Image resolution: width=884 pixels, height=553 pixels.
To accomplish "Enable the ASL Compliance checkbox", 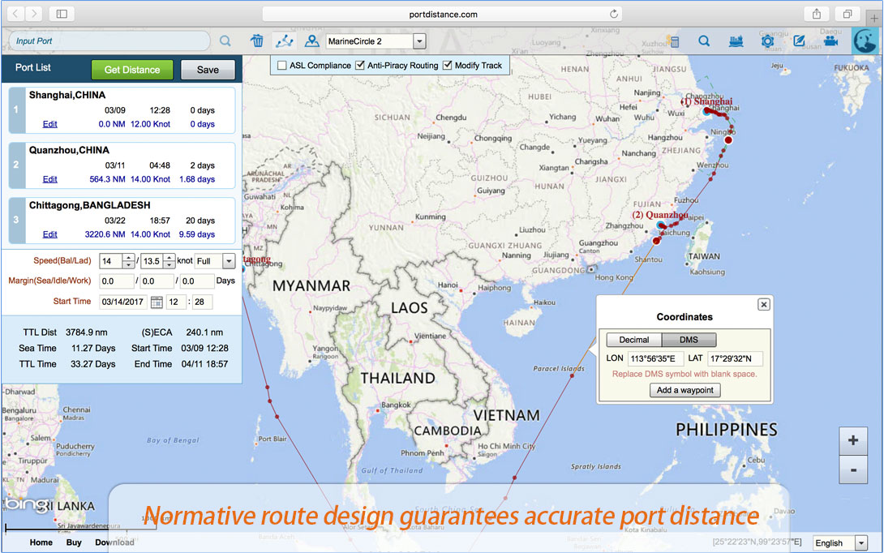I will (x=282, y=66).
